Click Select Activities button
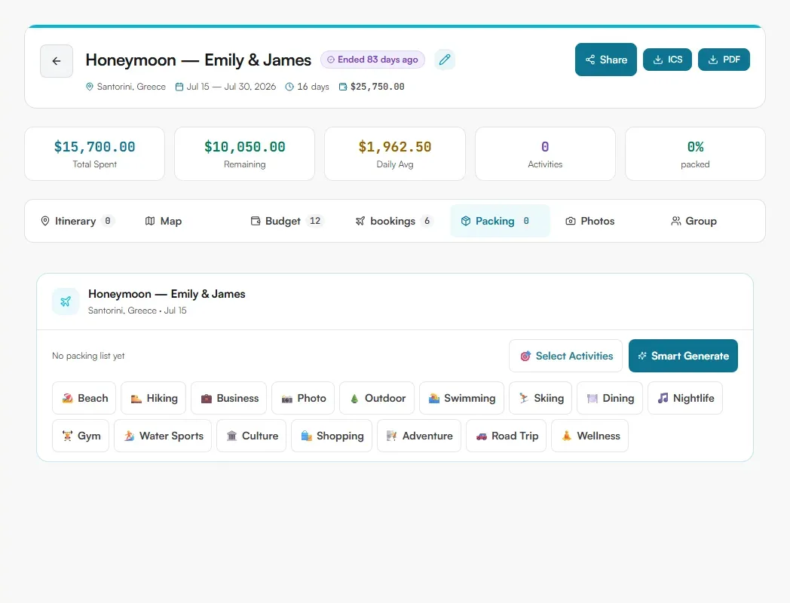The image size is (790, 603). pos(566,356)
